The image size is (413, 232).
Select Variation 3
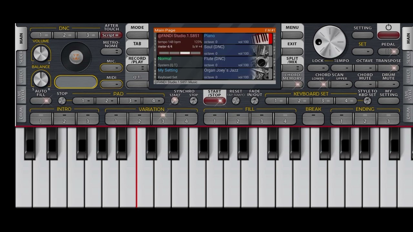click(x=163, y=119)
